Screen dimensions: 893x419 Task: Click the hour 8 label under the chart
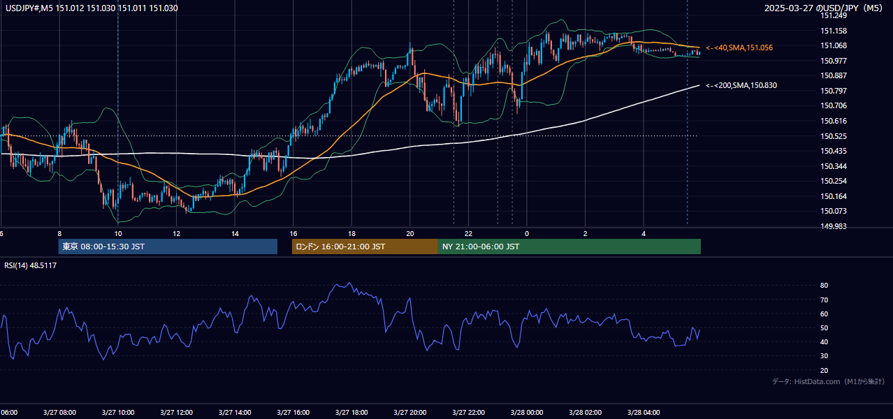pos(59,234)
